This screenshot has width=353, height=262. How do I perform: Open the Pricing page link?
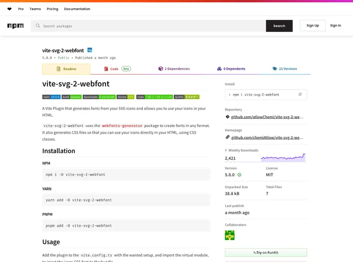tap(52, 9)
